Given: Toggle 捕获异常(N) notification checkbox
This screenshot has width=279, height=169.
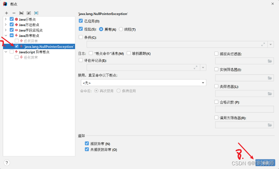Looking at the screenshot, I should tap(87, 144).
